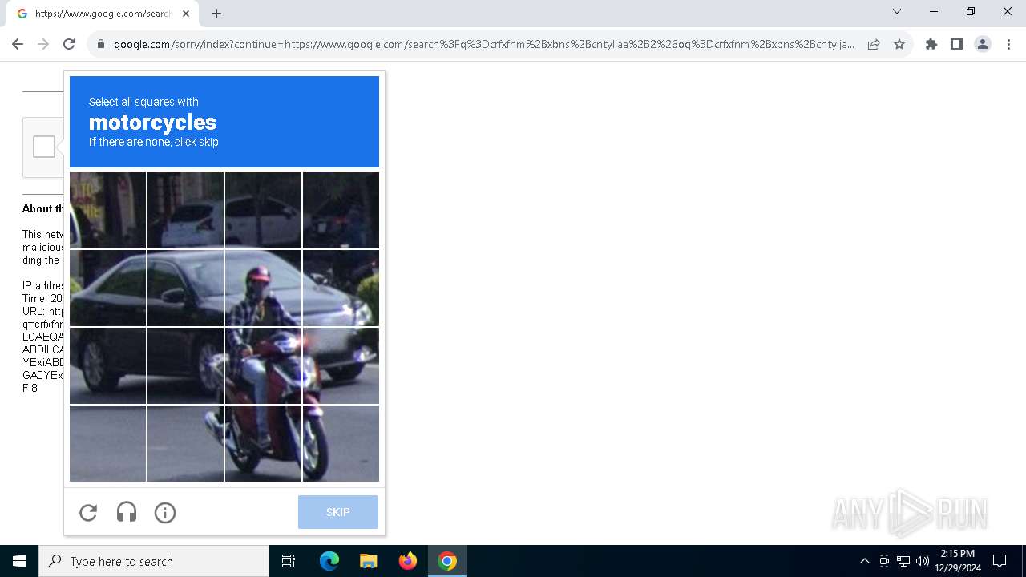Open Task View on the taskbar
The image size is (1026, 577).
289,561
